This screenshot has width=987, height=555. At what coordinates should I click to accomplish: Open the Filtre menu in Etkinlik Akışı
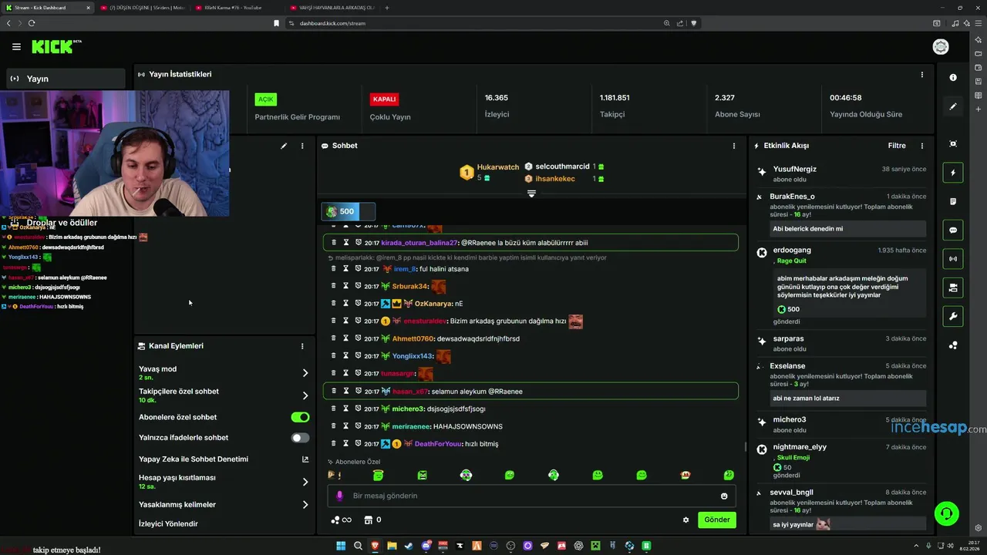[897, 146]
